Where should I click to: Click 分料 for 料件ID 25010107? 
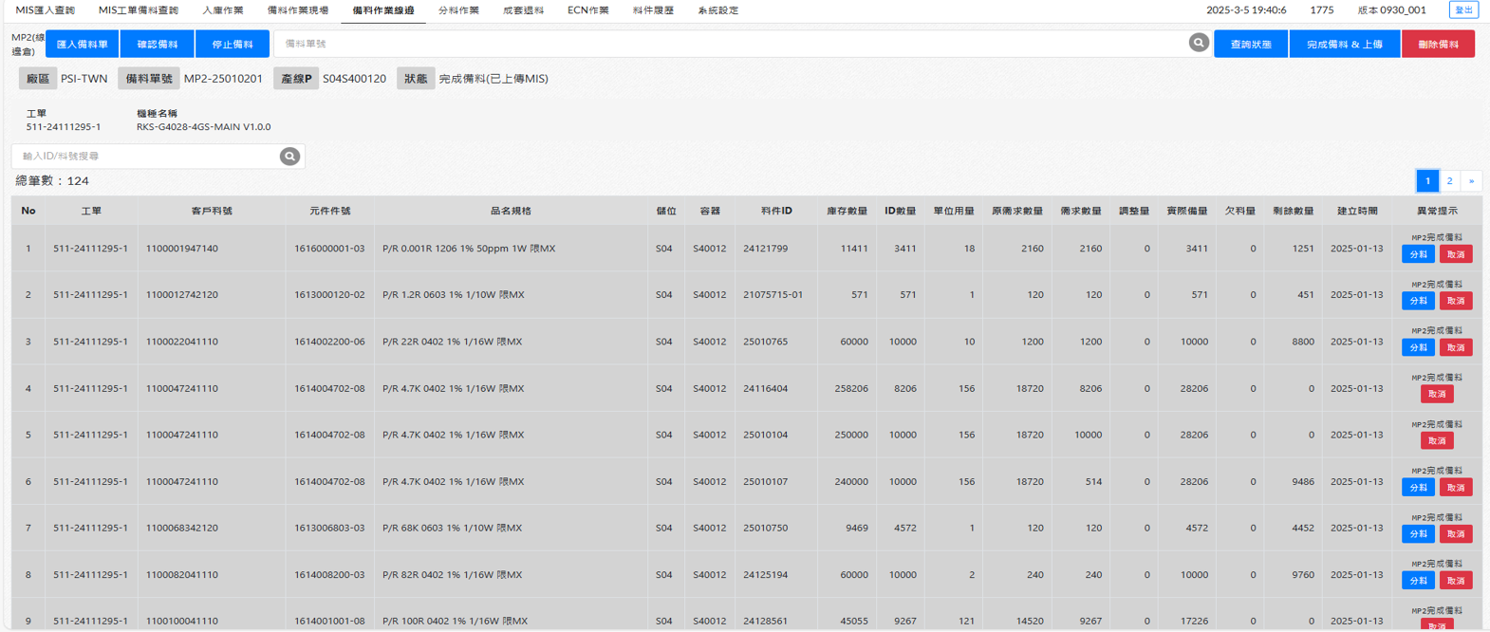pyautogui.click(x=1418, y=487)
